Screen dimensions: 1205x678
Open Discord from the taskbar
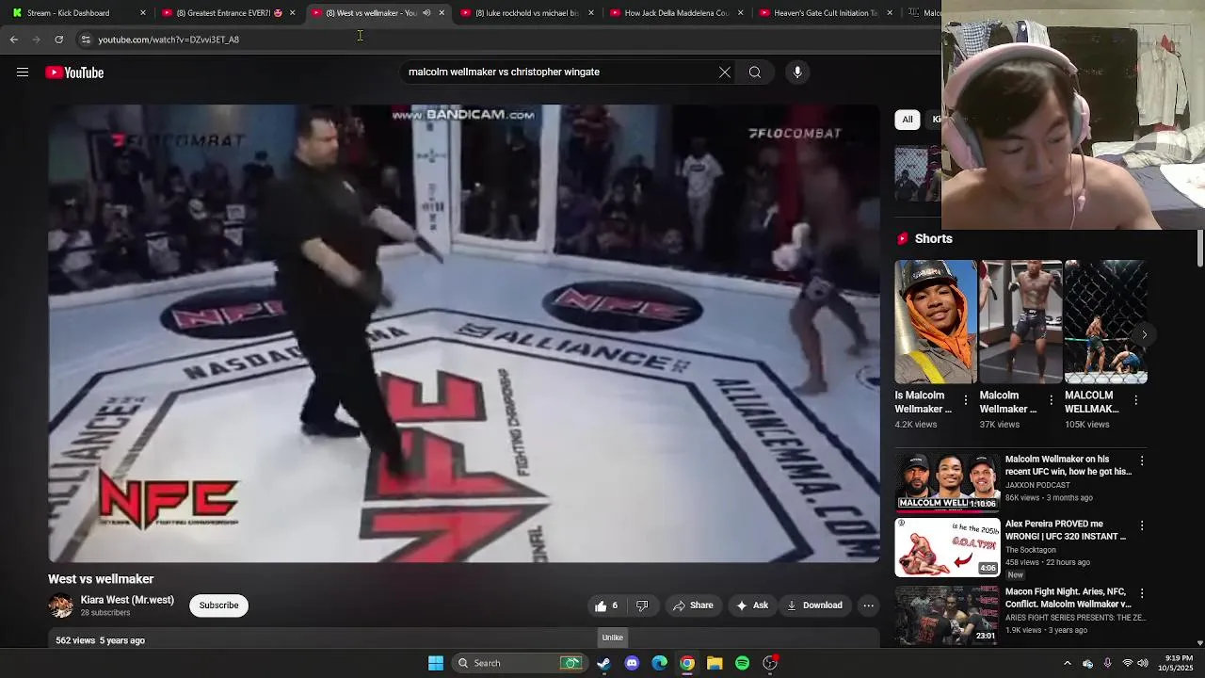click(632, 663)
